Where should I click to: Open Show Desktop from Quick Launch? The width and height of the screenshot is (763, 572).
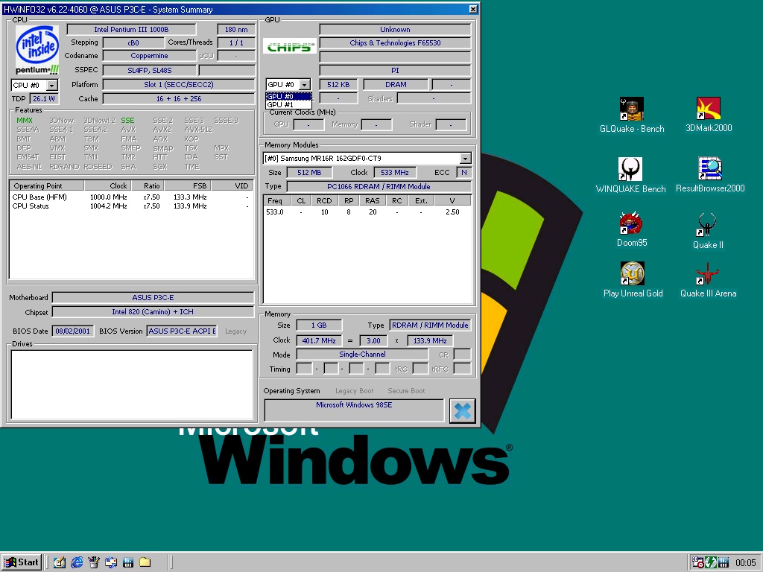pos(60,562)
